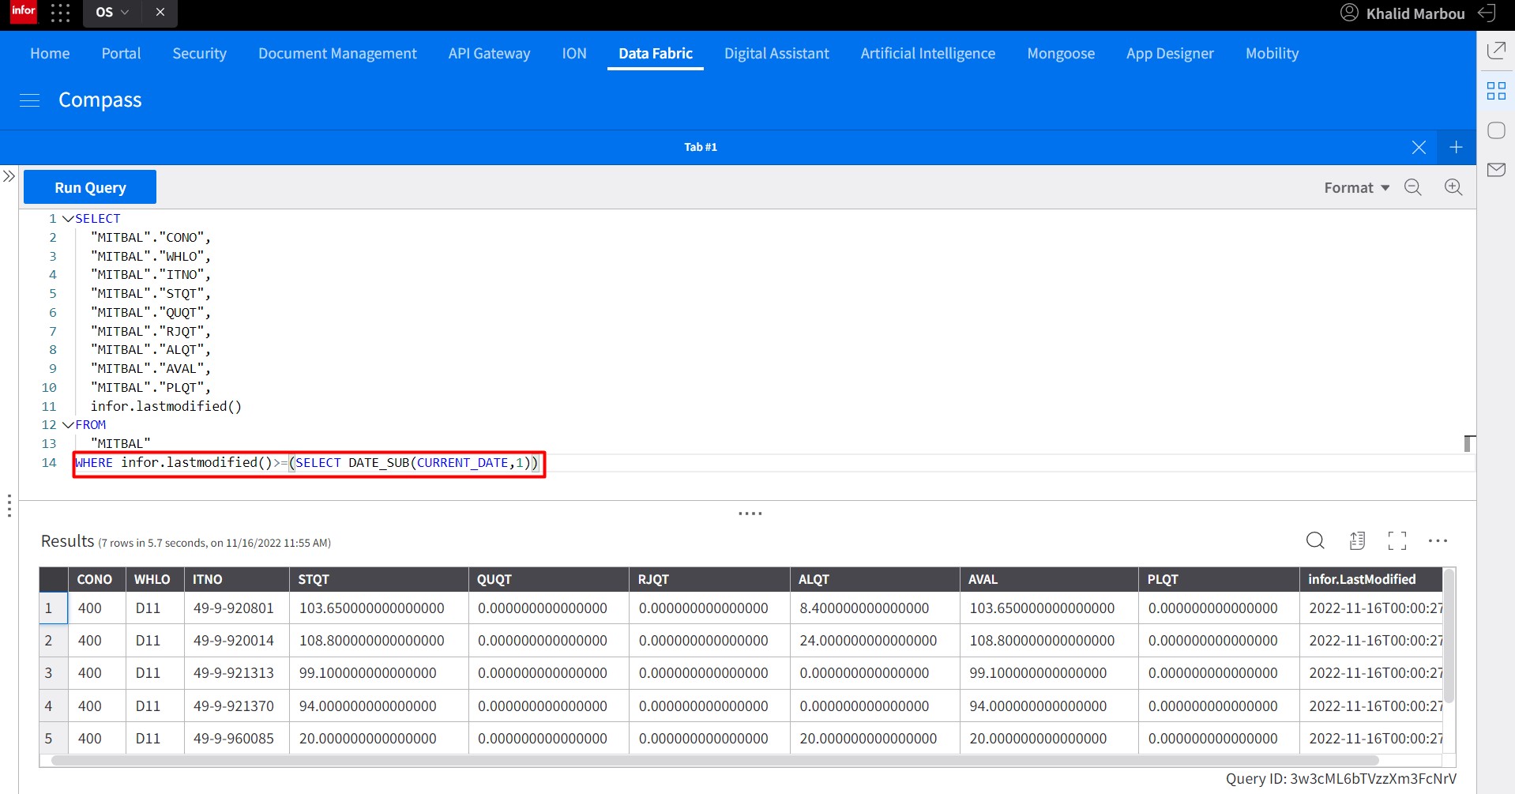Select the Data Fabric menu
This screenshot has height=794, width=1515.
[656, 53]
